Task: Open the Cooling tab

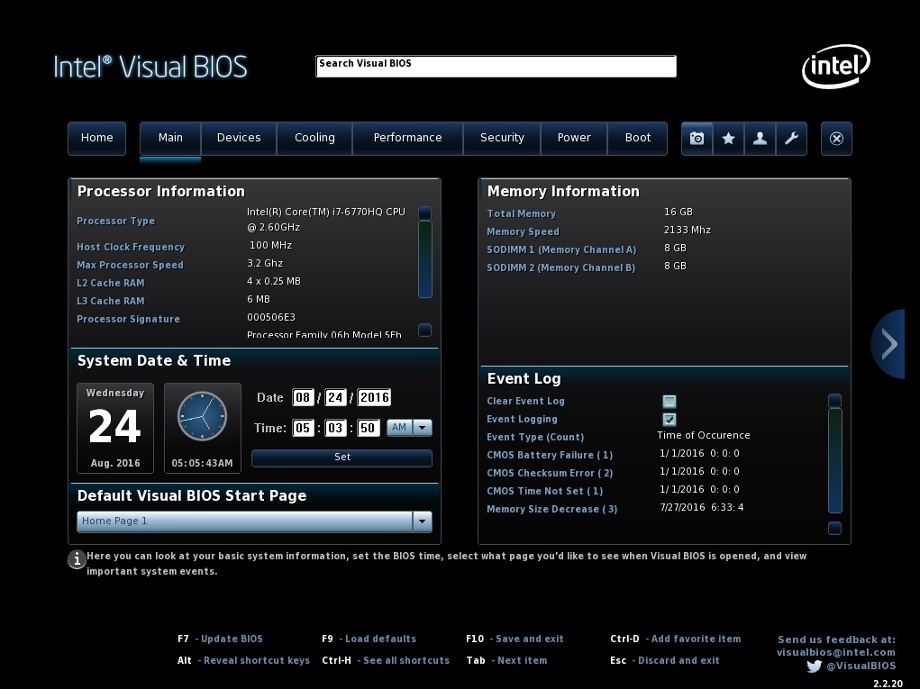Action: [x=314, y=139]
